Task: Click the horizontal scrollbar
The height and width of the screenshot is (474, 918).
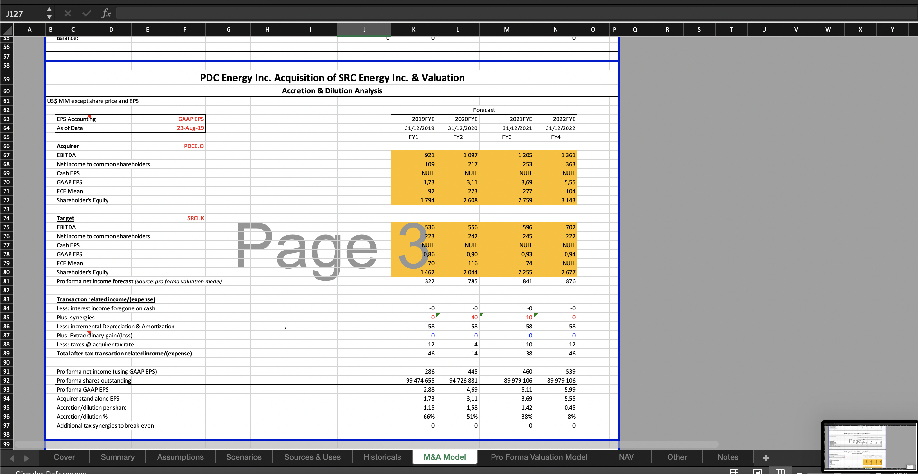Action: click(x=366, y=444)
